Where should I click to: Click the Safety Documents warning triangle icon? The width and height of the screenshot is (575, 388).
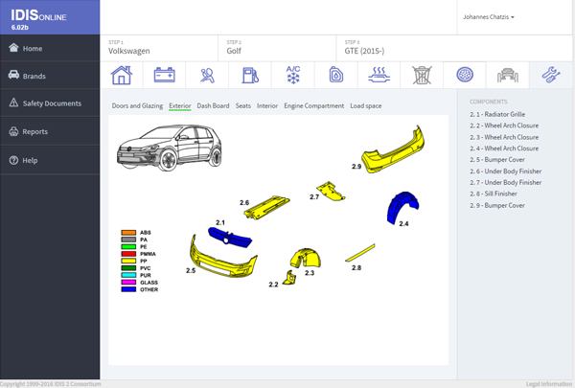(13, 103)
